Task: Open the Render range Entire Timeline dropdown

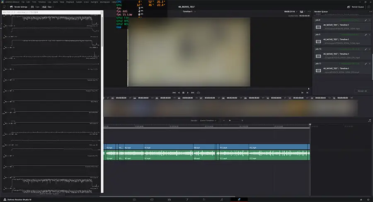Action: [x=208, y=121]
